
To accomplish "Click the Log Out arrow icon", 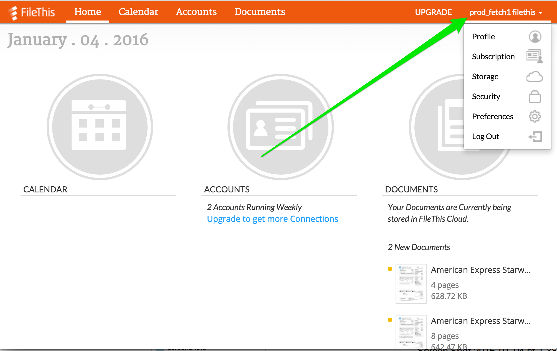I will (x=535, y=136).
